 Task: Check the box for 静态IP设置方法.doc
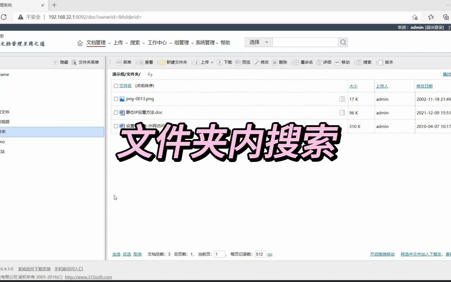116,113
